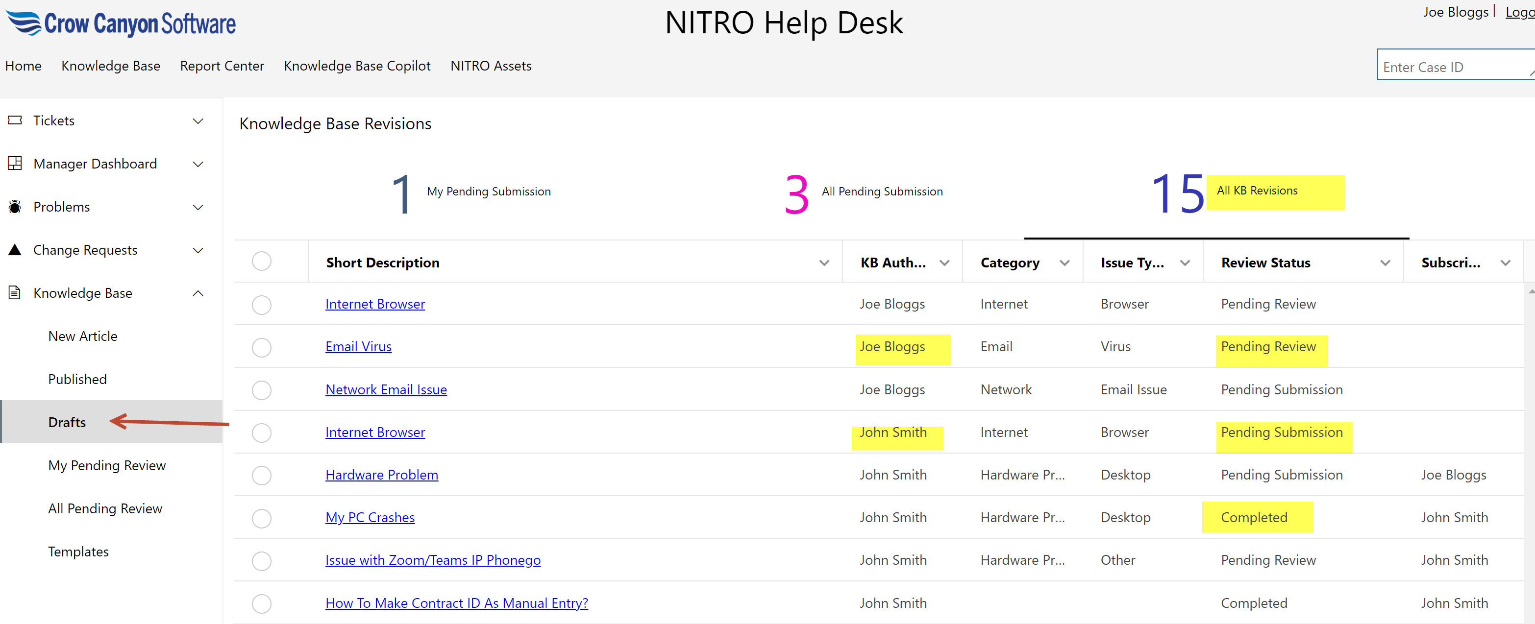Viewport: 1535px width, 624px height.
Task: Toggle the select-all circle in the header
Action: click(262, 262)
